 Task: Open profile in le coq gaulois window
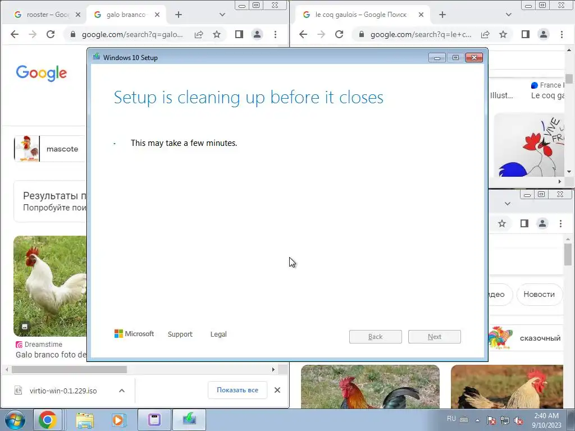point(544,34)
